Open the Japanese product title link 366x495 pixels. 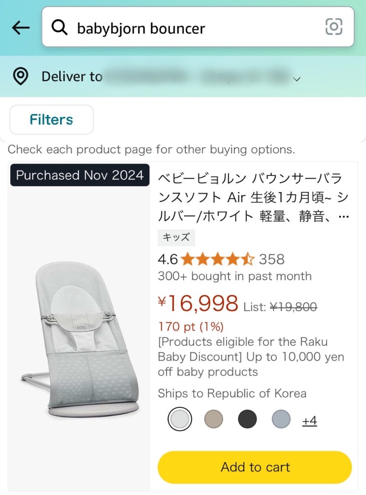tap(253, 198)
